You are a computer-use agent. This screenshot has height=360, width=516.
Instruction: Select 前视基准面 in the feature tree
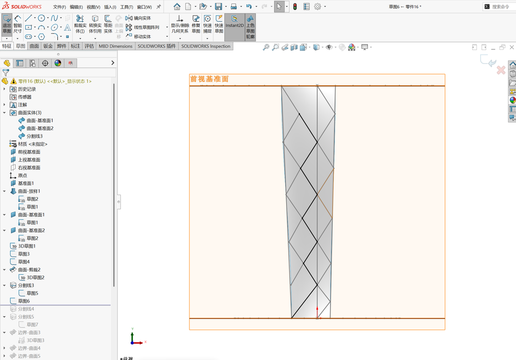tap(29, 152)
